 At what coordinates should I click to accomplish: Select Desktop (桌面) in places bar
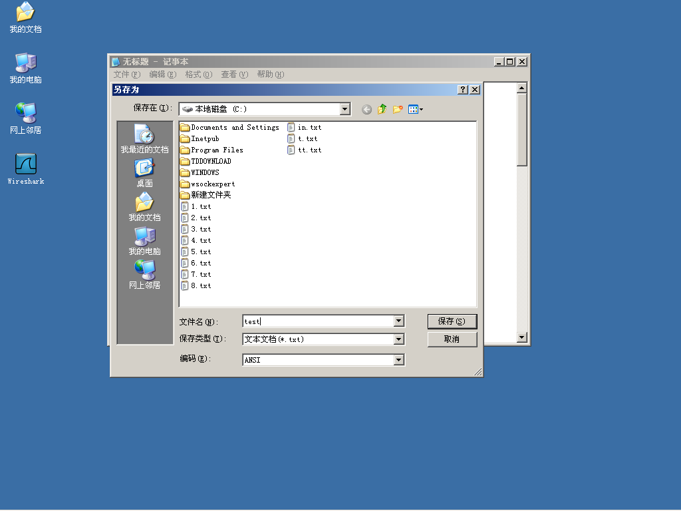pos(144,173)
